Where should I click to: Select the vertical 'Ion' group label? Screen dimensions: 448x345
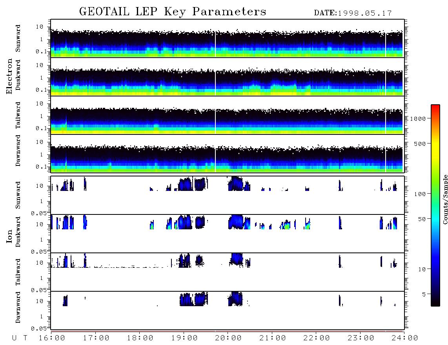(9, 236)
